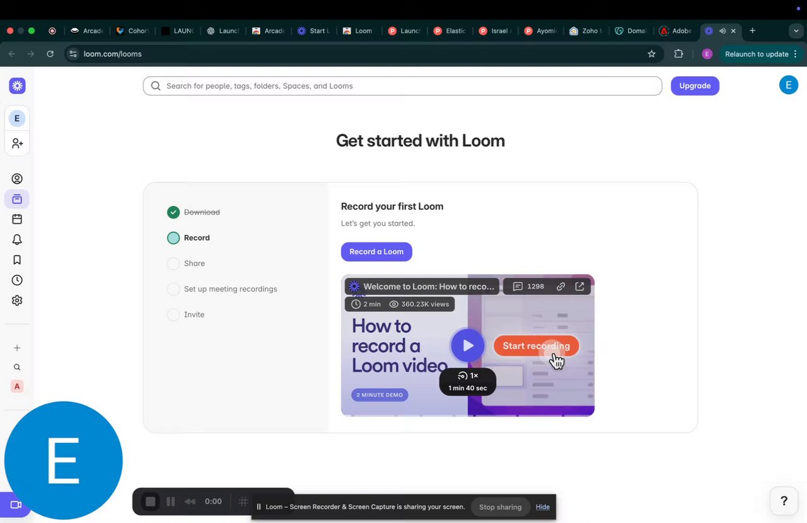Close the active Loom tab
This screenshot has width=807, height=523.
pos(733,31)
